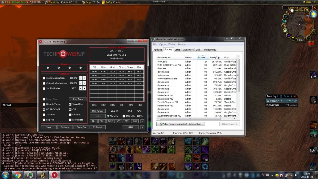Screen dimensions: 318x179
Task: Toggle the C1E checkbox
Action: [x=70, y=109]
